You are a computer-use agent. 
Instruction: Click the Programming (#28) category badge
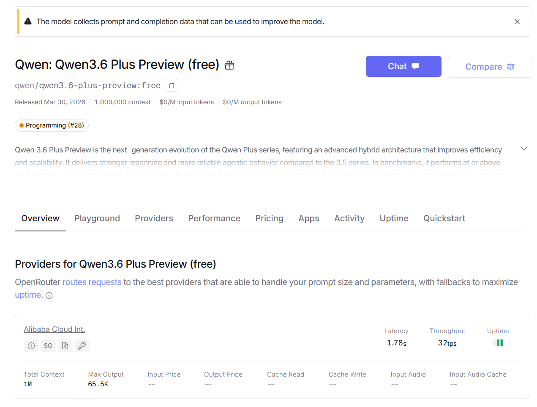[52, 125]
